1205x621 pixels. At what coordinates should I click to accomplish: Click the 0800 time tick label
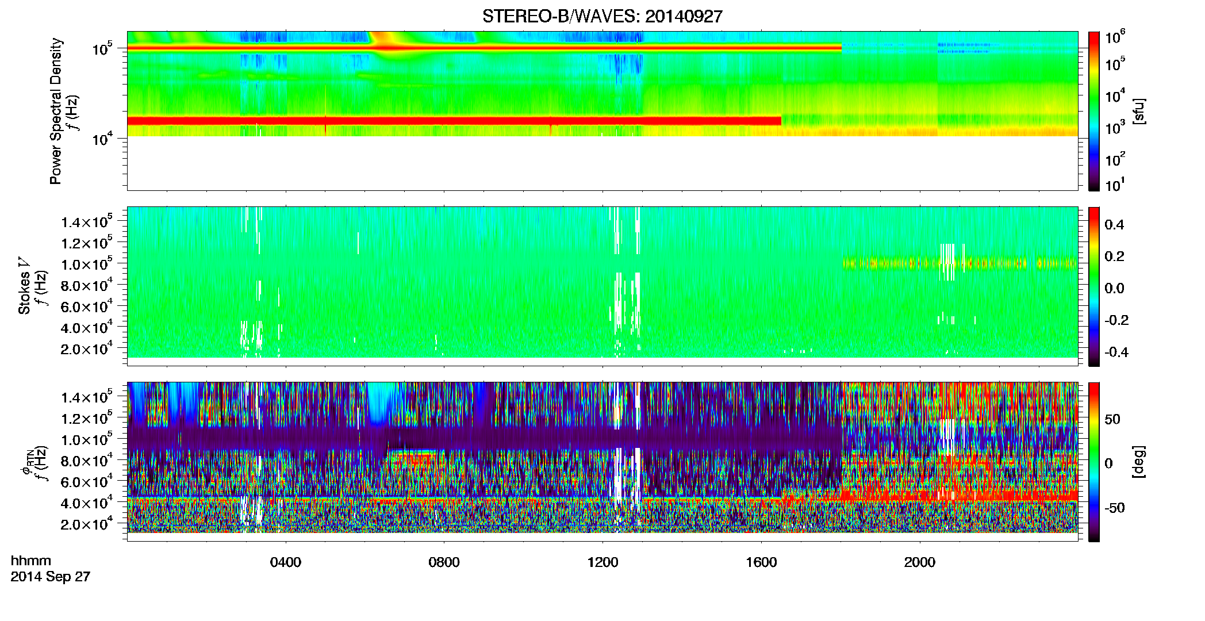coord(444,562)
